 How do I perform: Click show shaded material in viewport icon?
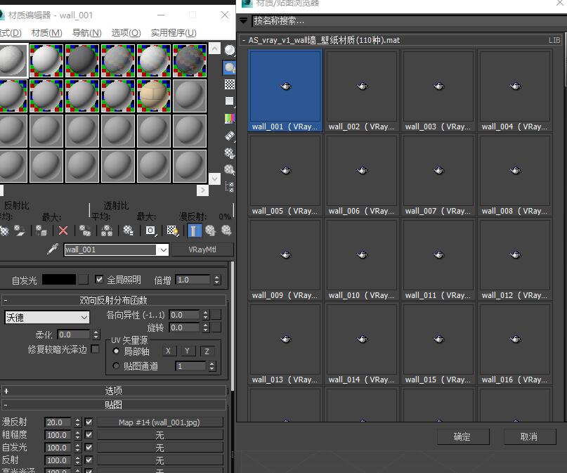point(173,230)
